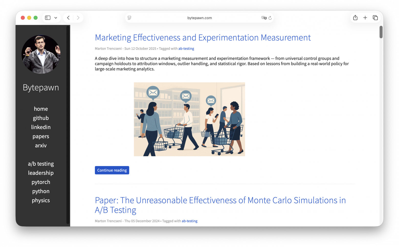Click the translate page icon
Screen dimensions: 399x247
click(264, 18)
